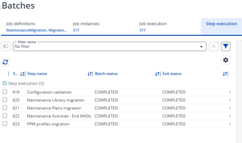This screenshot has height=143, width=242.
Task: Sort by Batch status column arrows
Action: 157,74
